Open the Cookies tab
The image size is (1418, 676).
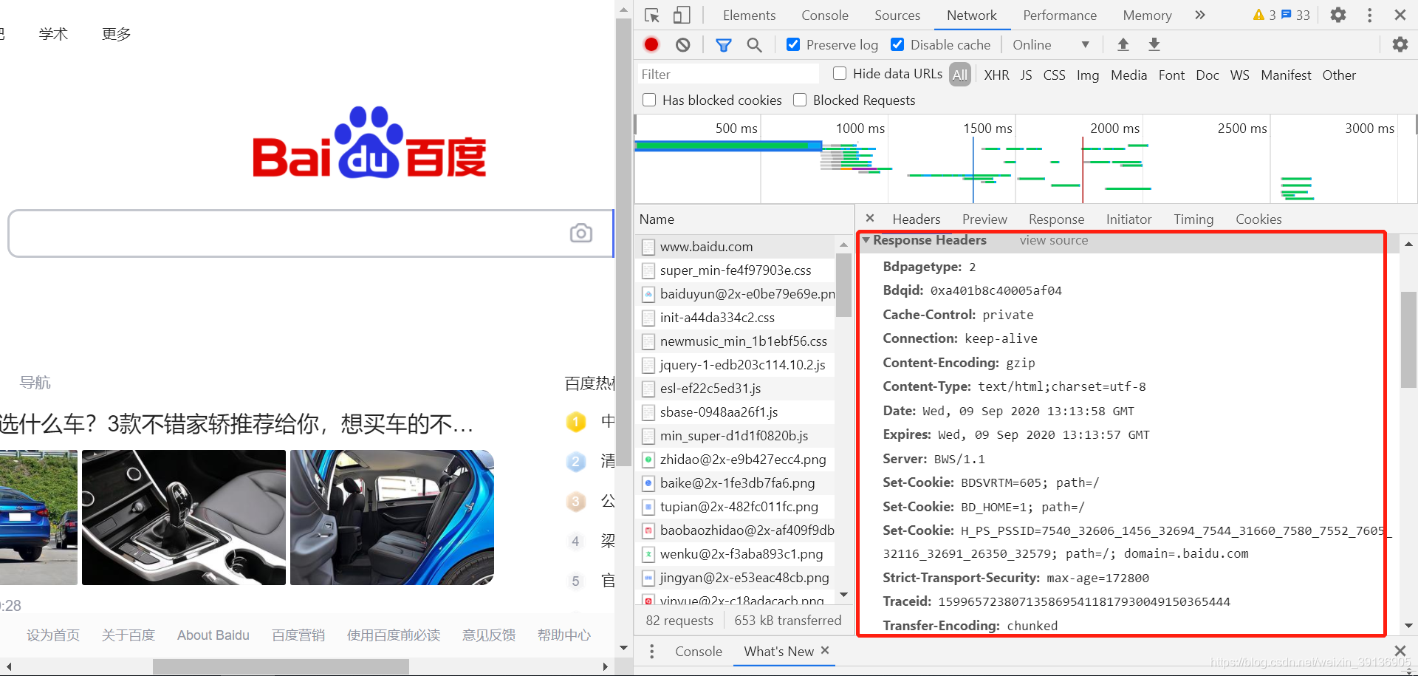pyautogui.click(x=1258, y=219)
